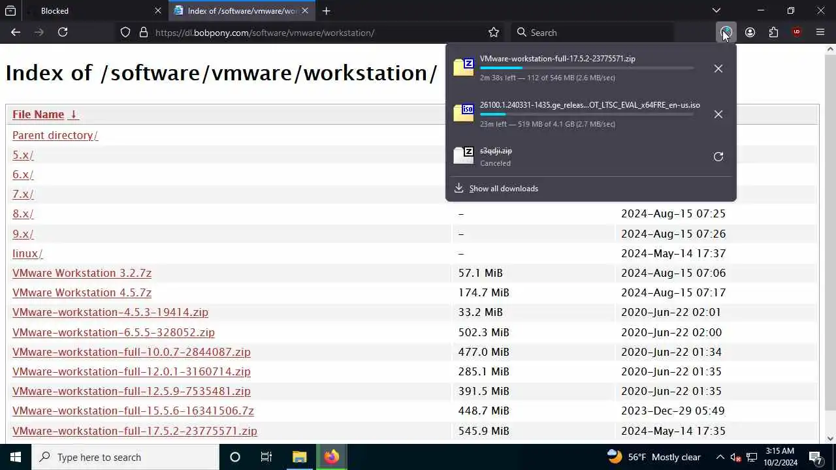Download VMware-workstation-full-12.5.9-7535481.zip

pos(131,391)
